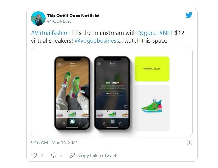Open the tweet info icon
218x168 pixels.
(190, 142)
